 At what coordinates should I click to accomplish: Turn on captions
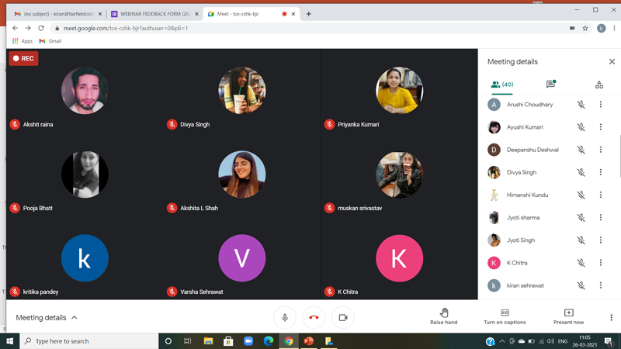505,316
